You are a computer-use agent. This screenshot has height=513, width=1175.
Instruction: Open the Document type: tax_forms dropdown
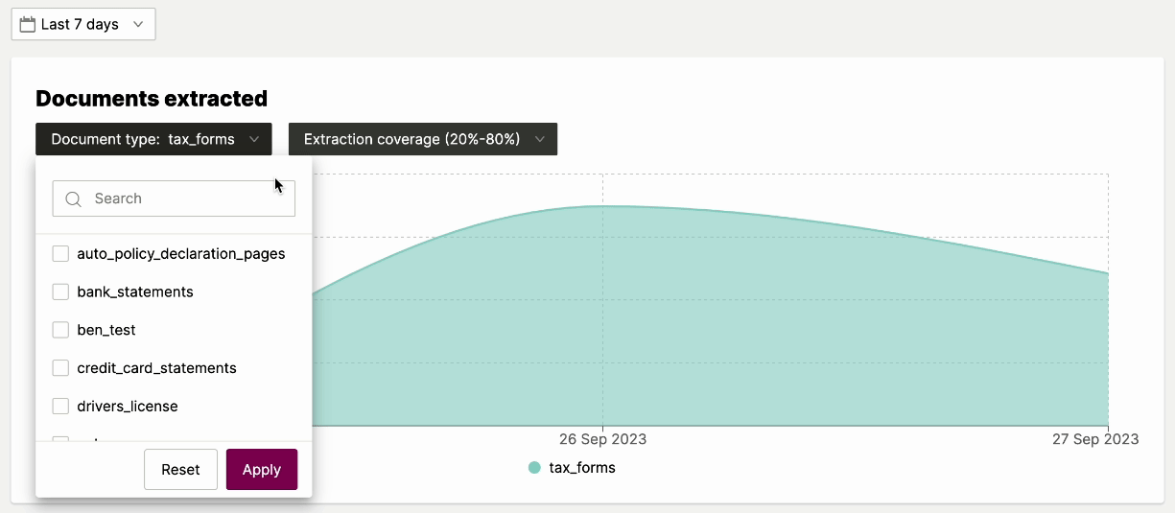click(153, 139)
